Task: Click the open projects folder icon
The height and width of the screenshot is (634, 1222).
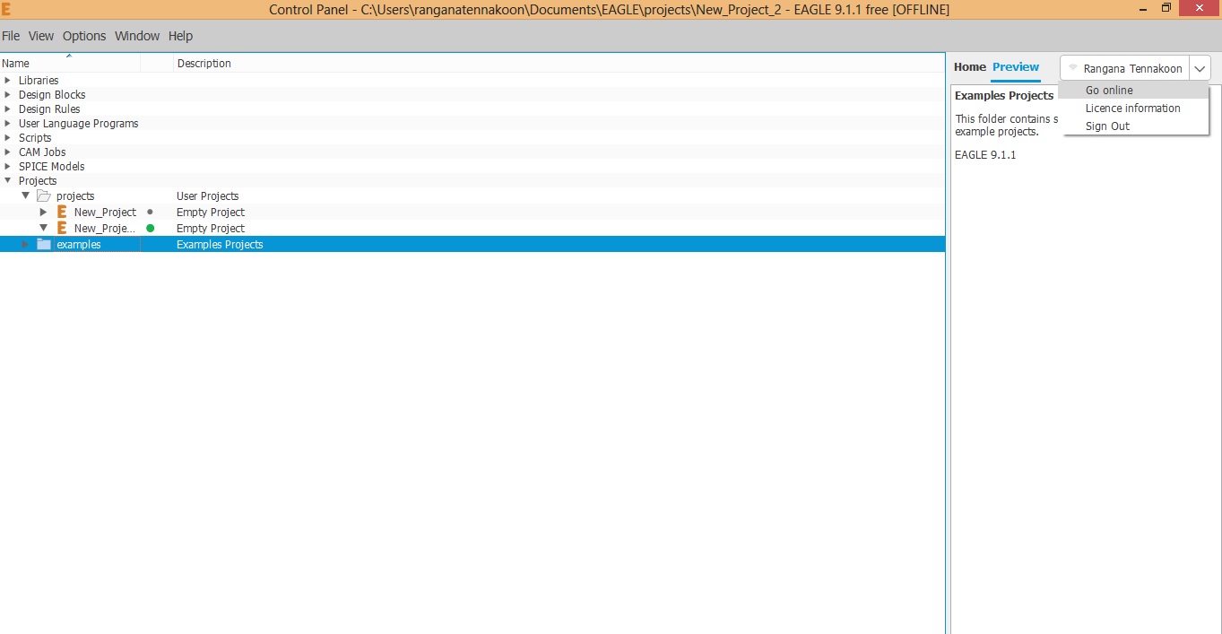Action: (x=43, y=195)
